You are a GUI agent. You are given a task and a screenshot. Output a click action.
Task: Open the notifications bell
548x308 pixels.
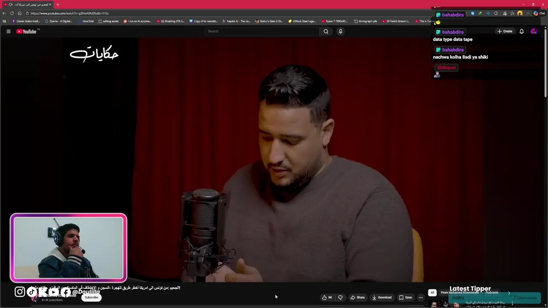pos(521,31)
